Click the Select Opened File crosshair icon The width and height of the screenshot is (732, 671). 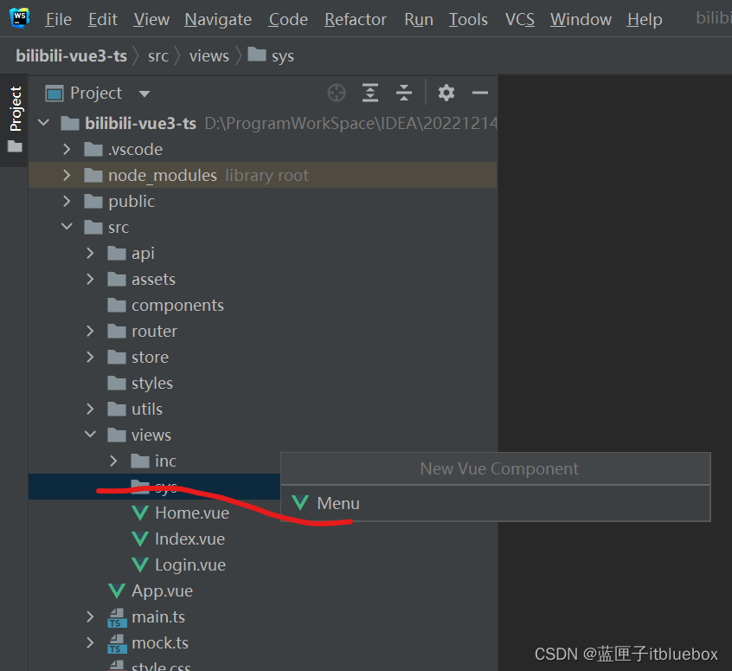337,93
